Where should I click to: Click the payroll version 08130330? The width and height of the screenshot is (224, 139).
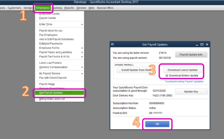pos(165,58)
